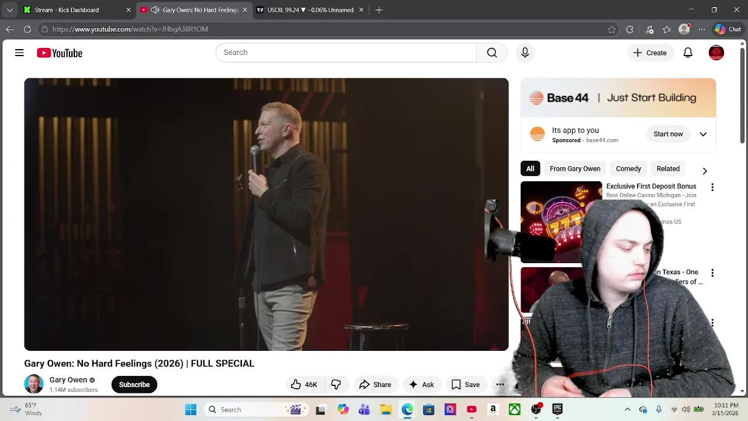748x421 pixels.
Task: Open Windows Start menu
Action: tap(191, 409)
